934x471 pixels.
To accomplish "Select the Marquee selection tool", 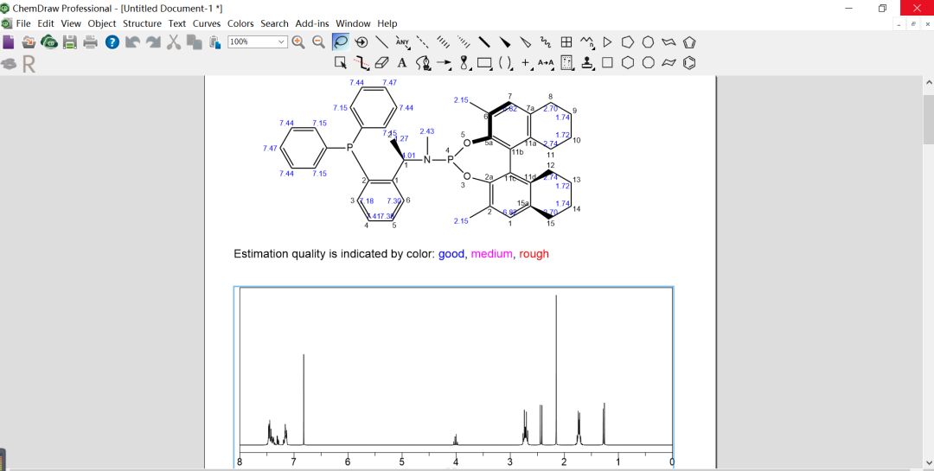I will click(x=341, y=62).
